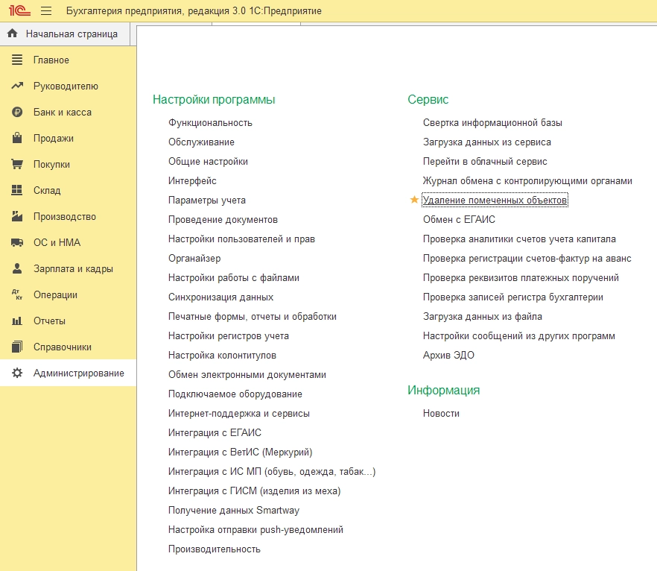Open Интеграция с ЕГАИС
This screenshot has width=657, height=571.
click(x=215, y=432)
